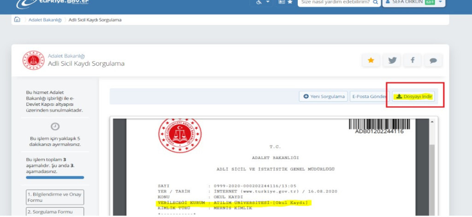The width and height of the screenshot is (472, 217).
Task: Click the search magnifier icon
Action: pyautogui.click(x=376, y=3)
